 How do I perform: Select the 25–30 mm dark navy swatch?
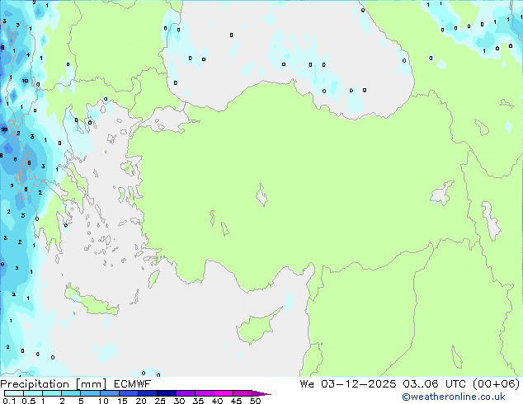click(x=166, y=393)
